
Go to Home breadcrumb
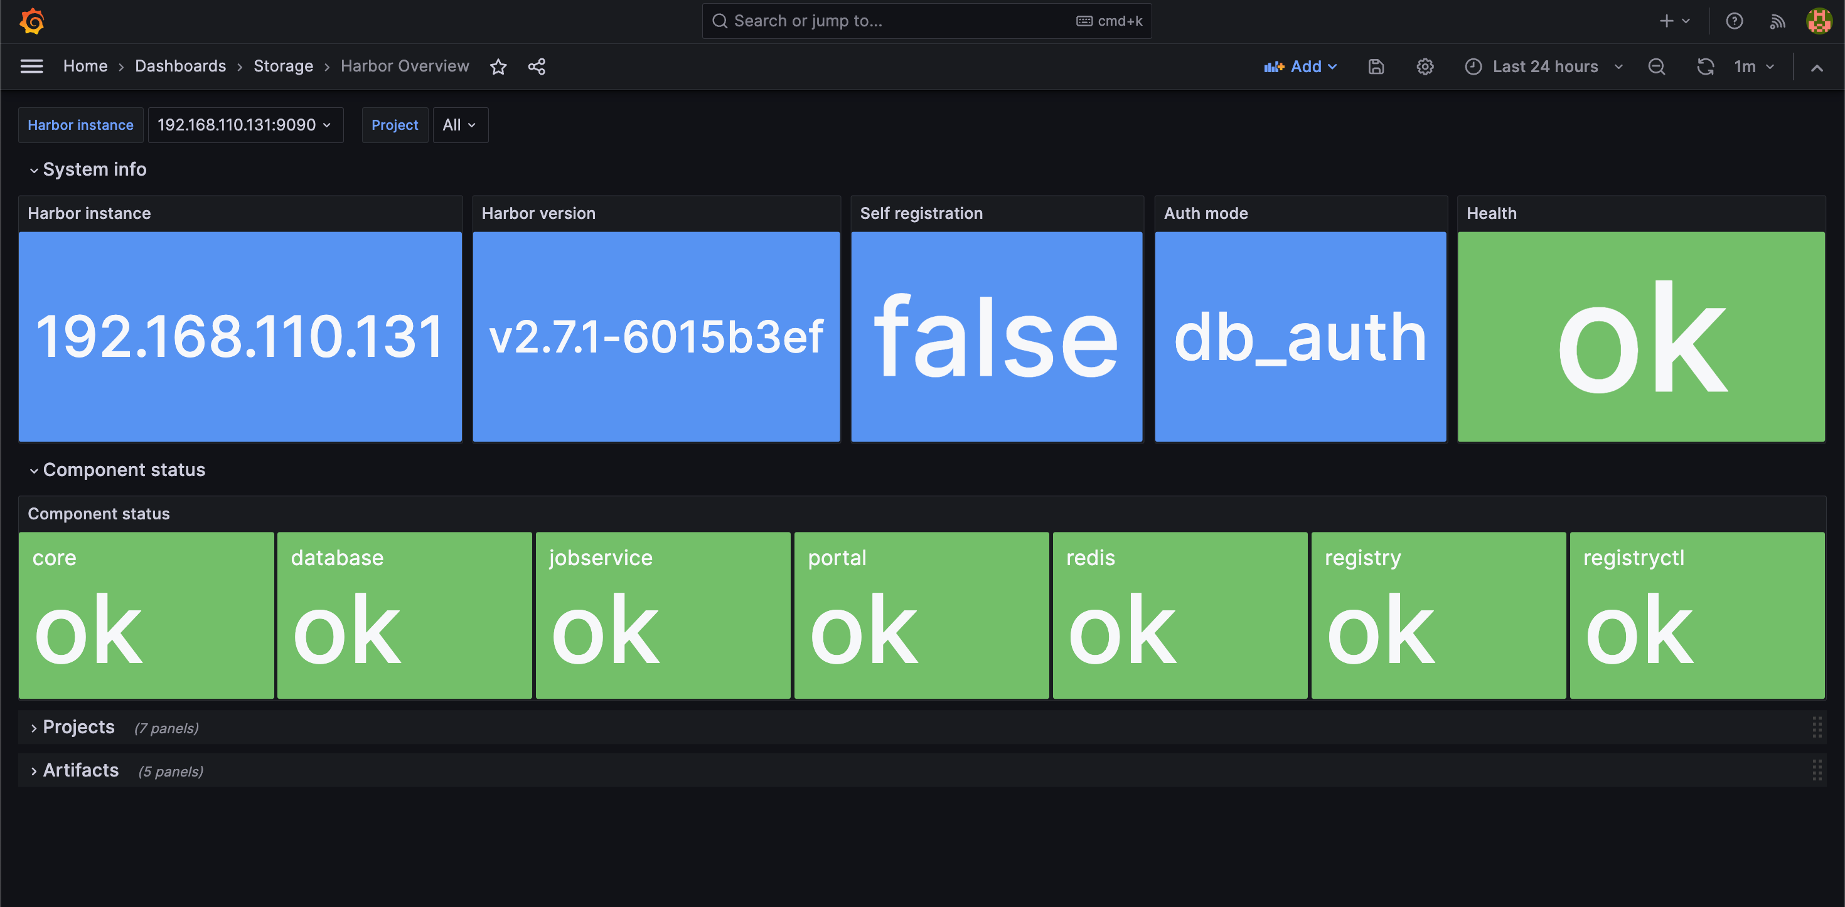pos(85,66)
